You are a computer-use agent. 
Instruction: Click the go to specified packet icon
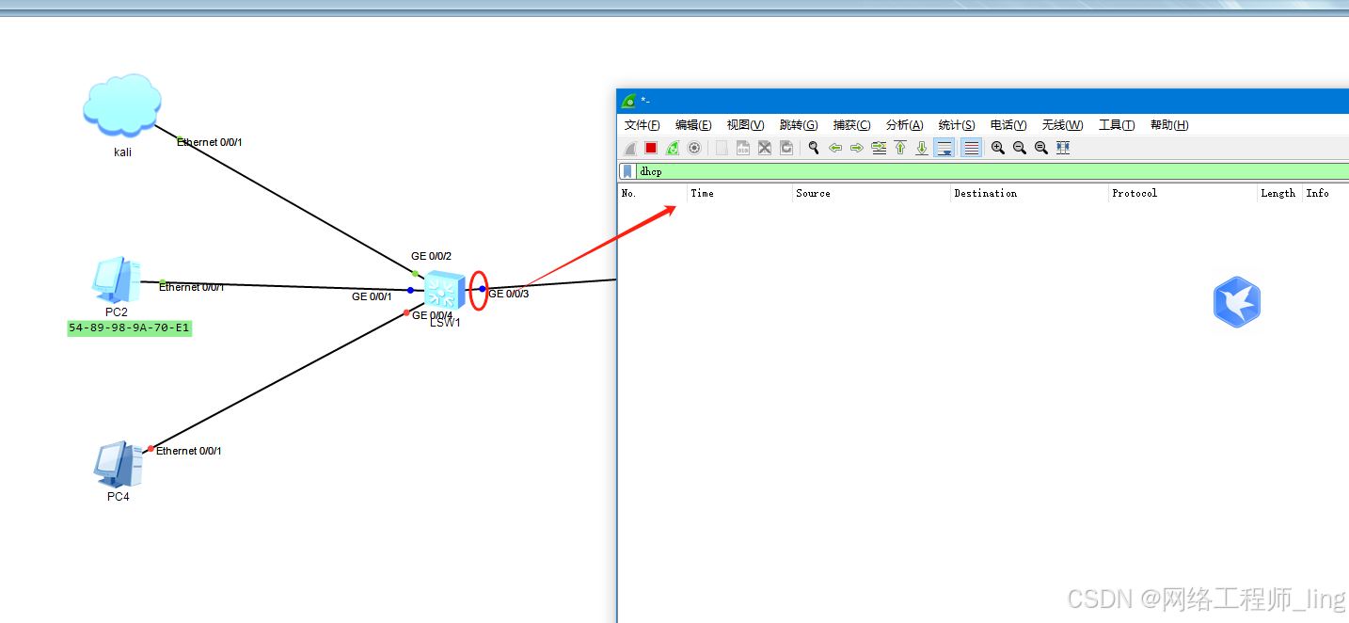coord(879,148)
